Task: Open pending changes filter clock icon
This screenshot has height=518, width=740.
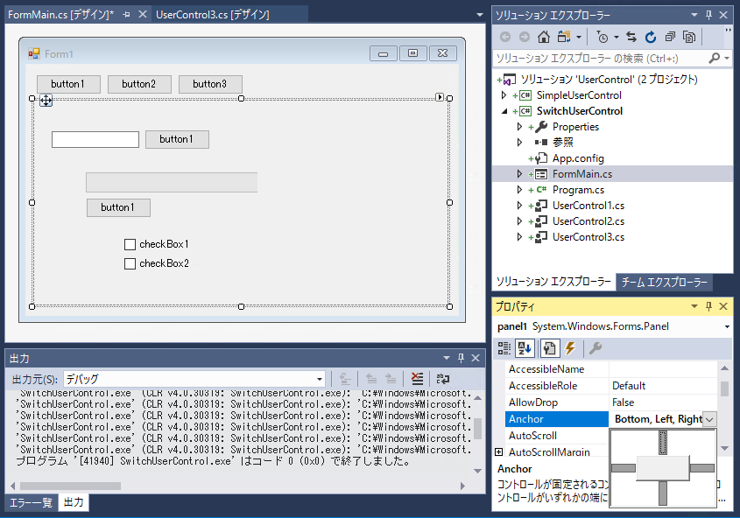Action: tap(603, 37)
